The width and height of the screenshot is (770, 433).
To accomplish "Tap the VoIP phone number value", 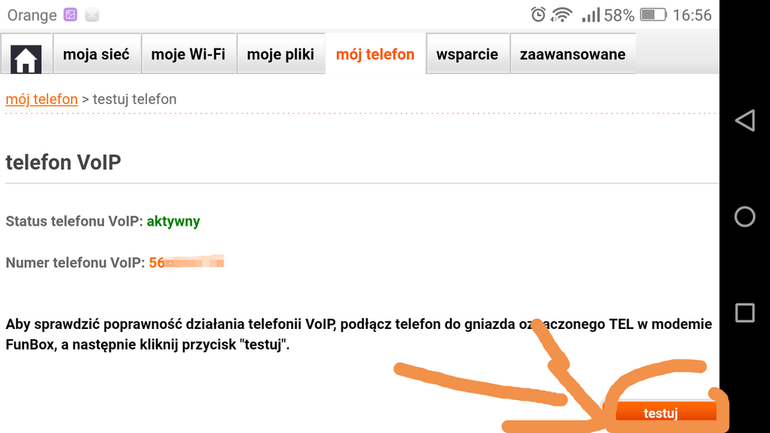I will point(187,262).
